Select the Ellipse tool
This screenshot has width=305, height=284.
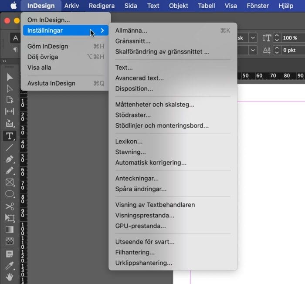click(x=10, y=194)
